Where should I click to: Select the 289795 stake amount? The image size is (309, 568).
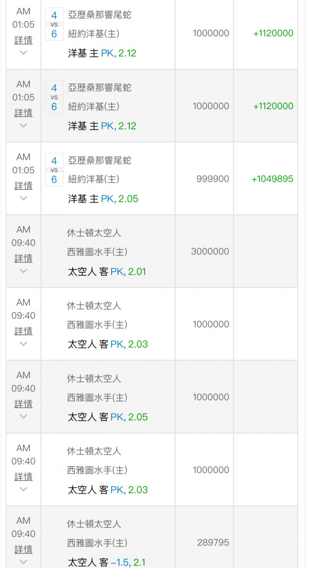(213, 542)
